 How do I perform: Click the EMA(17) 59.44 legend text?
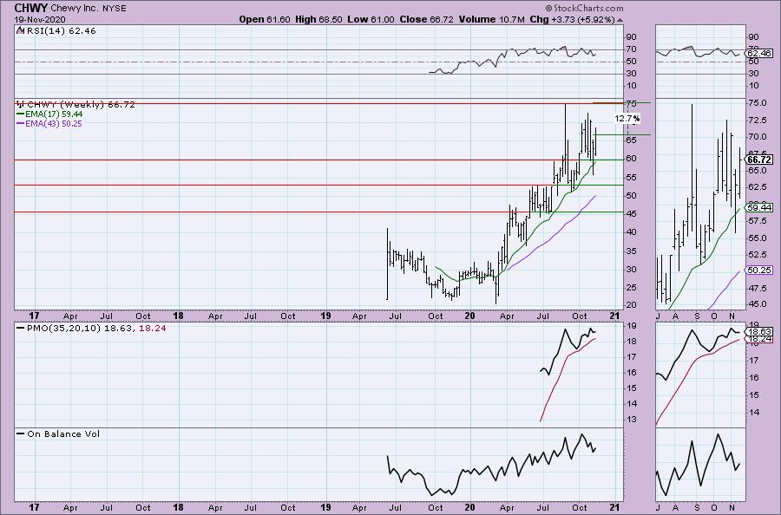[55, 114]
